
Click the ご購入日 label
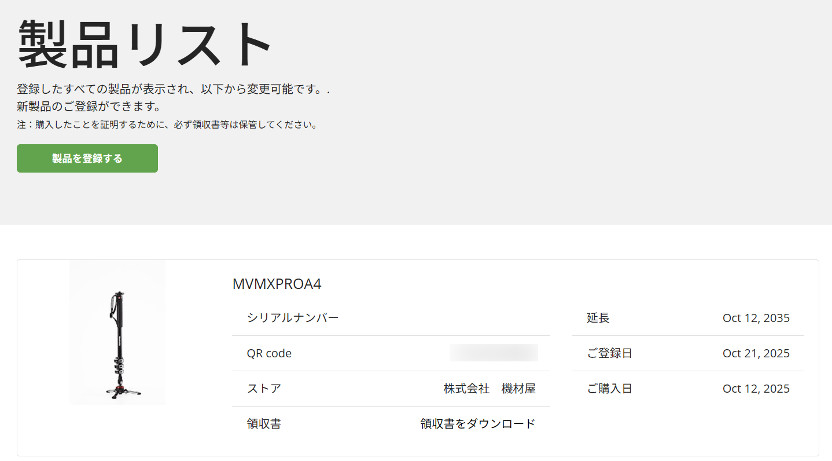tap(609, 389)
